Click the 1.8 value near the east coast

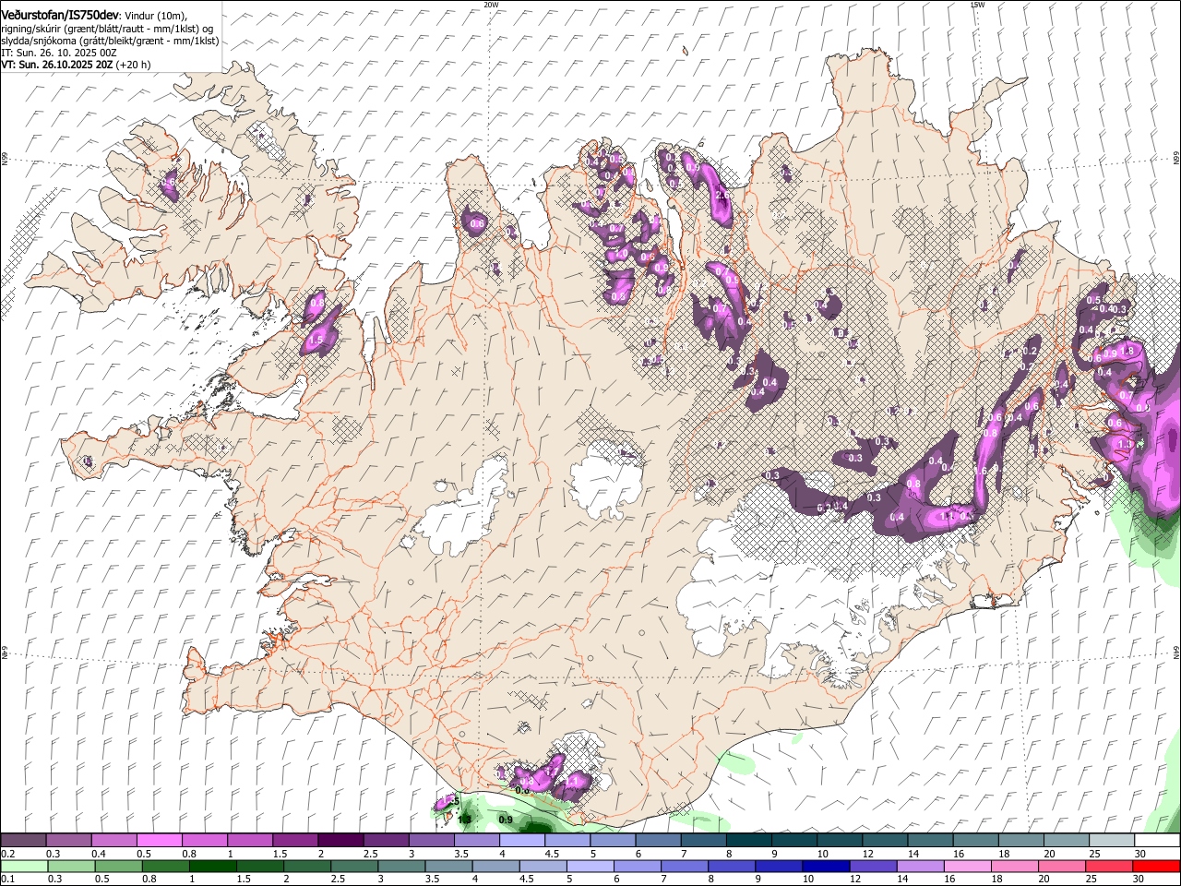(x=1127, y=351)
